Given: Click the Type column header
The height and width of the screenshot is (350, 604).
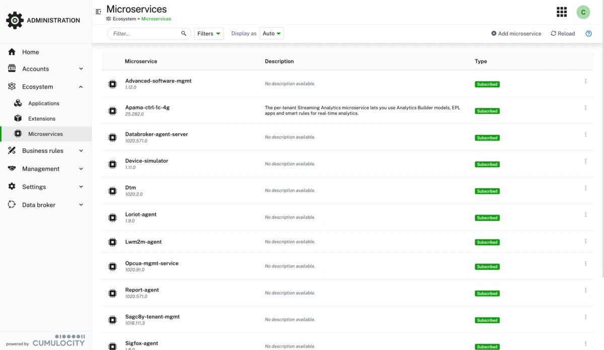Looking at the screenshot, I should (481, 61).
